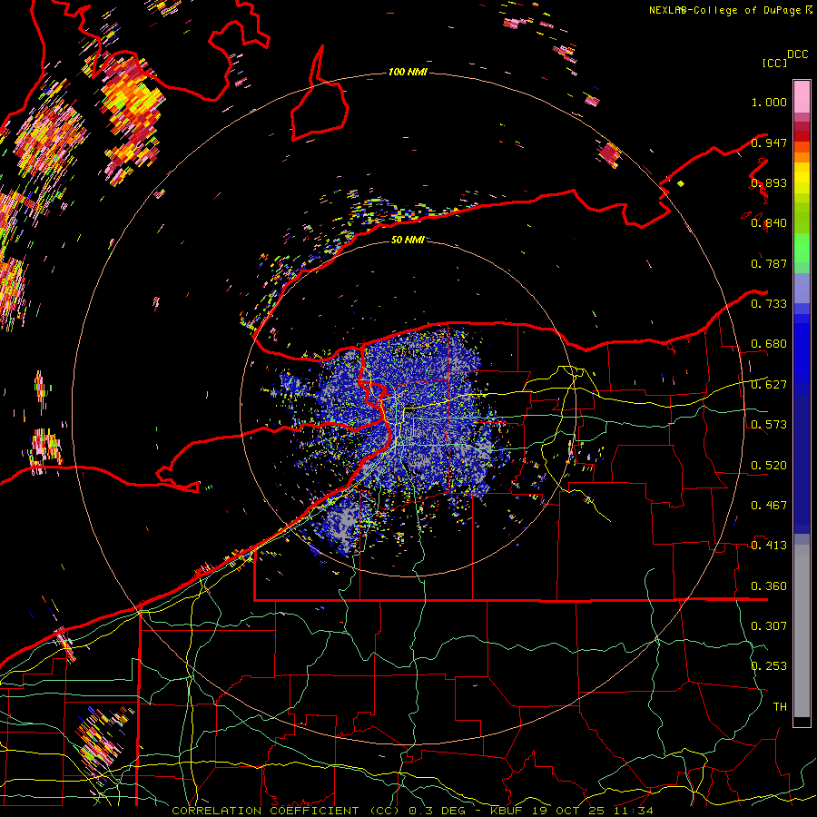Click the KBUF 19 OCT 25 11:34 timestamp
817x817 pixels.
coord(572,811)
